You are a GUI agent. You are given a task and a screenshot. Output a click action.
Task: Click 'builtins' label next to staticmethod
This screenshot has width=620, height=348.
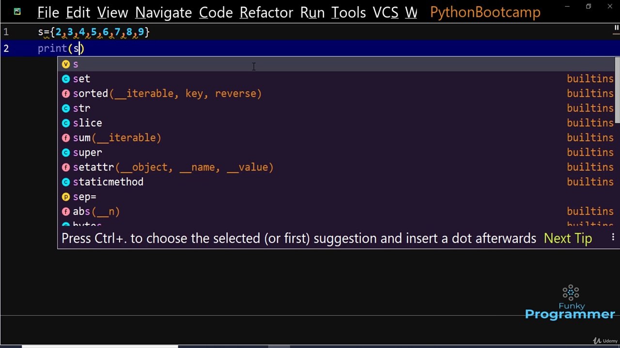[590, 182]
